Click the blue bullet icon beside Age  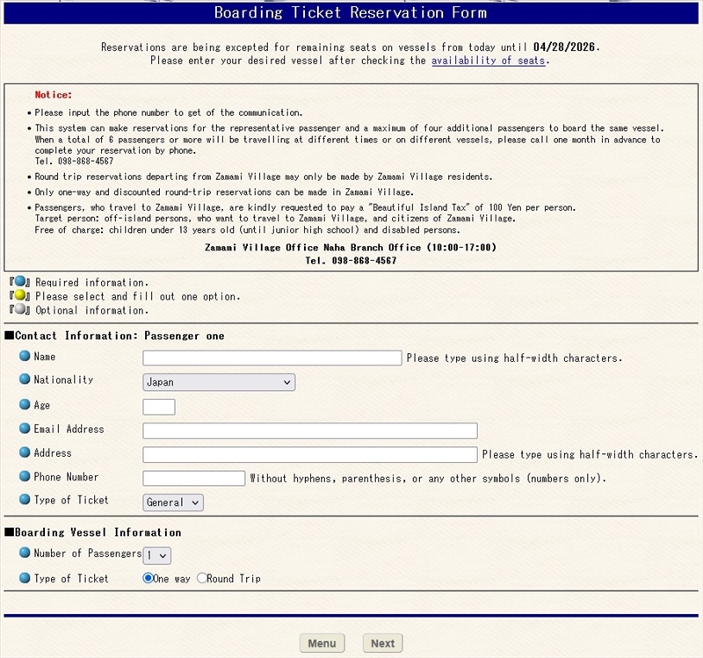pos(25,405)
